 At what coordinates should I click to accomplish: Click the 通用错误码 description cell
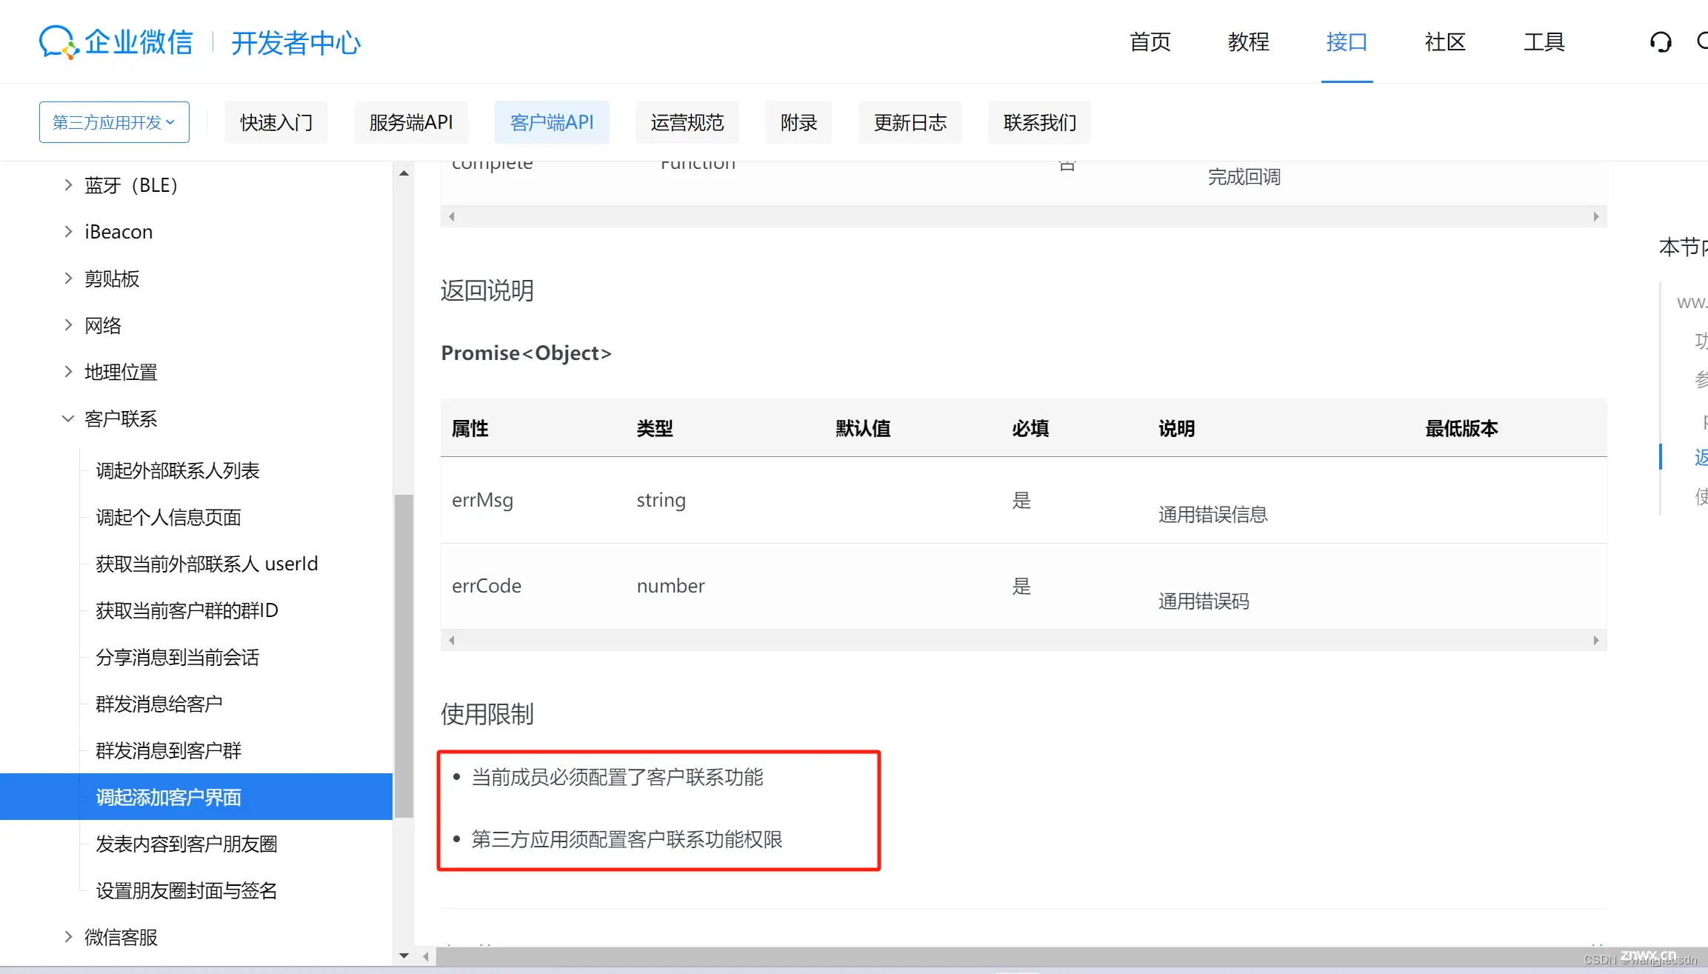pyautogui.click(x=1204, y=601)
